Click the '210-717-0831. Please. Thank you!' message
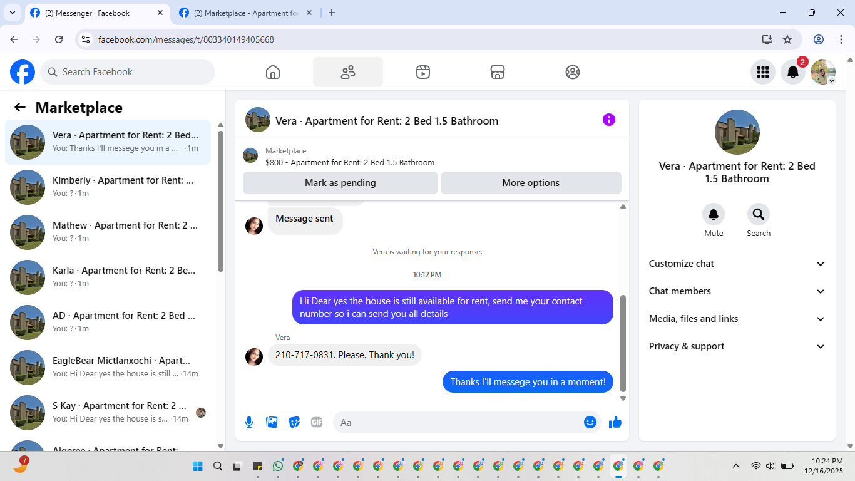This screenshot has height=481, width=855. (345, 355)
